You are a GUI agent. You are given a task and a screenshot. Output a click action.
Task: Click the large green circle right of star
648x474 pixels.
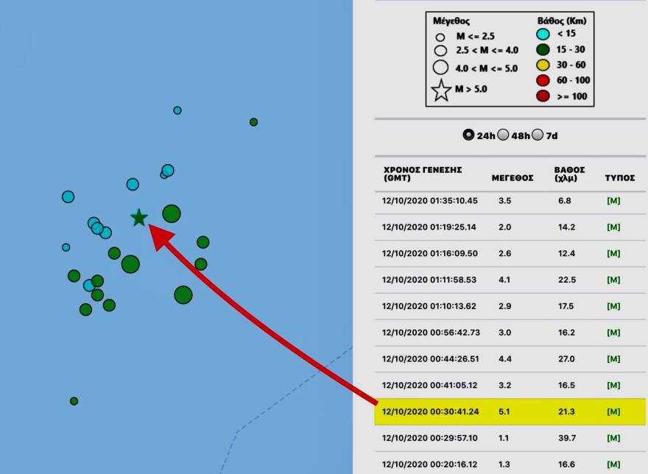coord(172,213)
